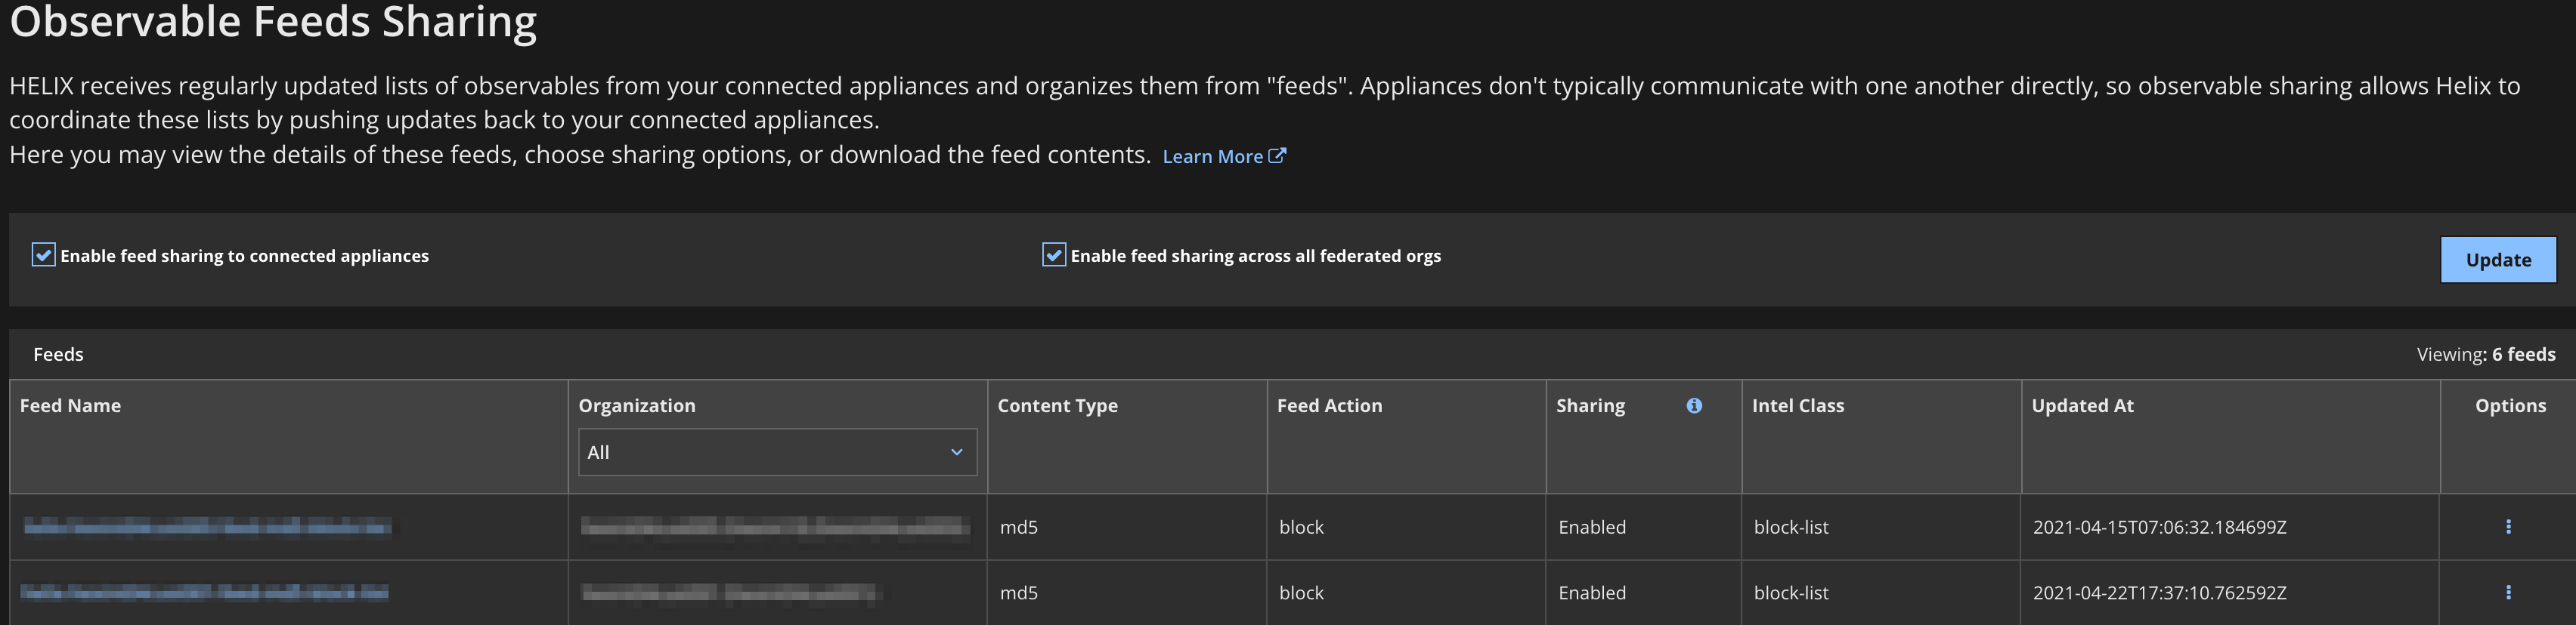The image size is (2576, 625).
Task: Toggle feed sharing to connected appliances checkbox
Action: coord(43,256)
